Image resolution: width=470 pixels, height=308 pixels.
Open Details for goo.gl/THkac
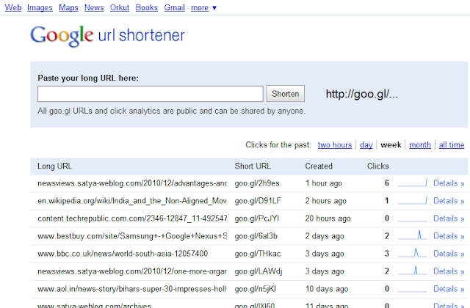[449, 254]
